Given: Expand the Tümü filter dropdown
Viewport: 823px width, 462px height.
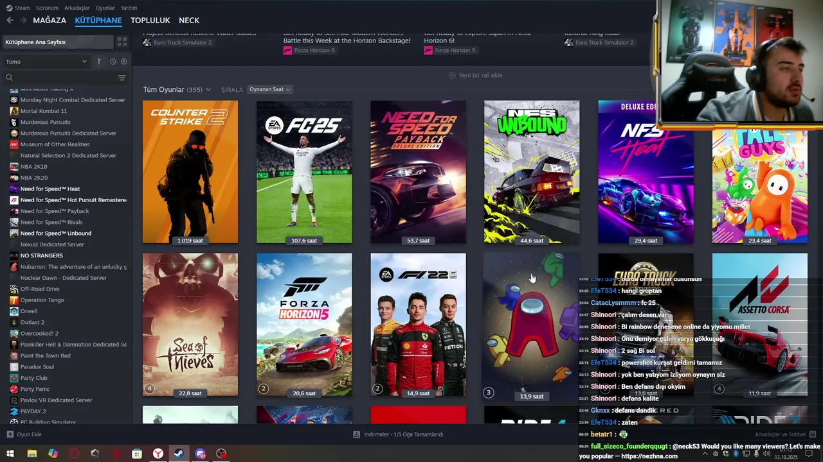Looking at the screenshot, I should coord(46,62).
